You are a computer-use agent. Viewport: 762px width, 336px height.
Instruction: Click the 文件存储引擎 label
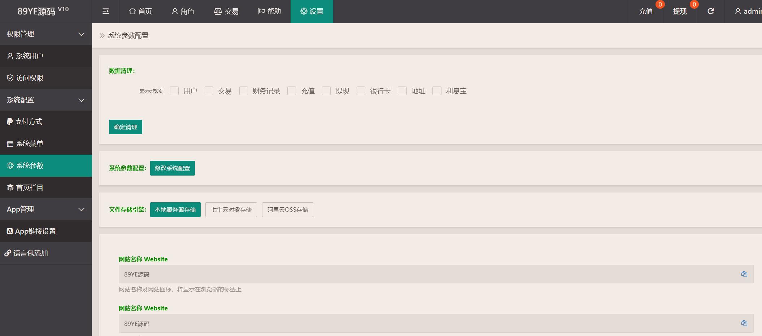coord(128,209)
